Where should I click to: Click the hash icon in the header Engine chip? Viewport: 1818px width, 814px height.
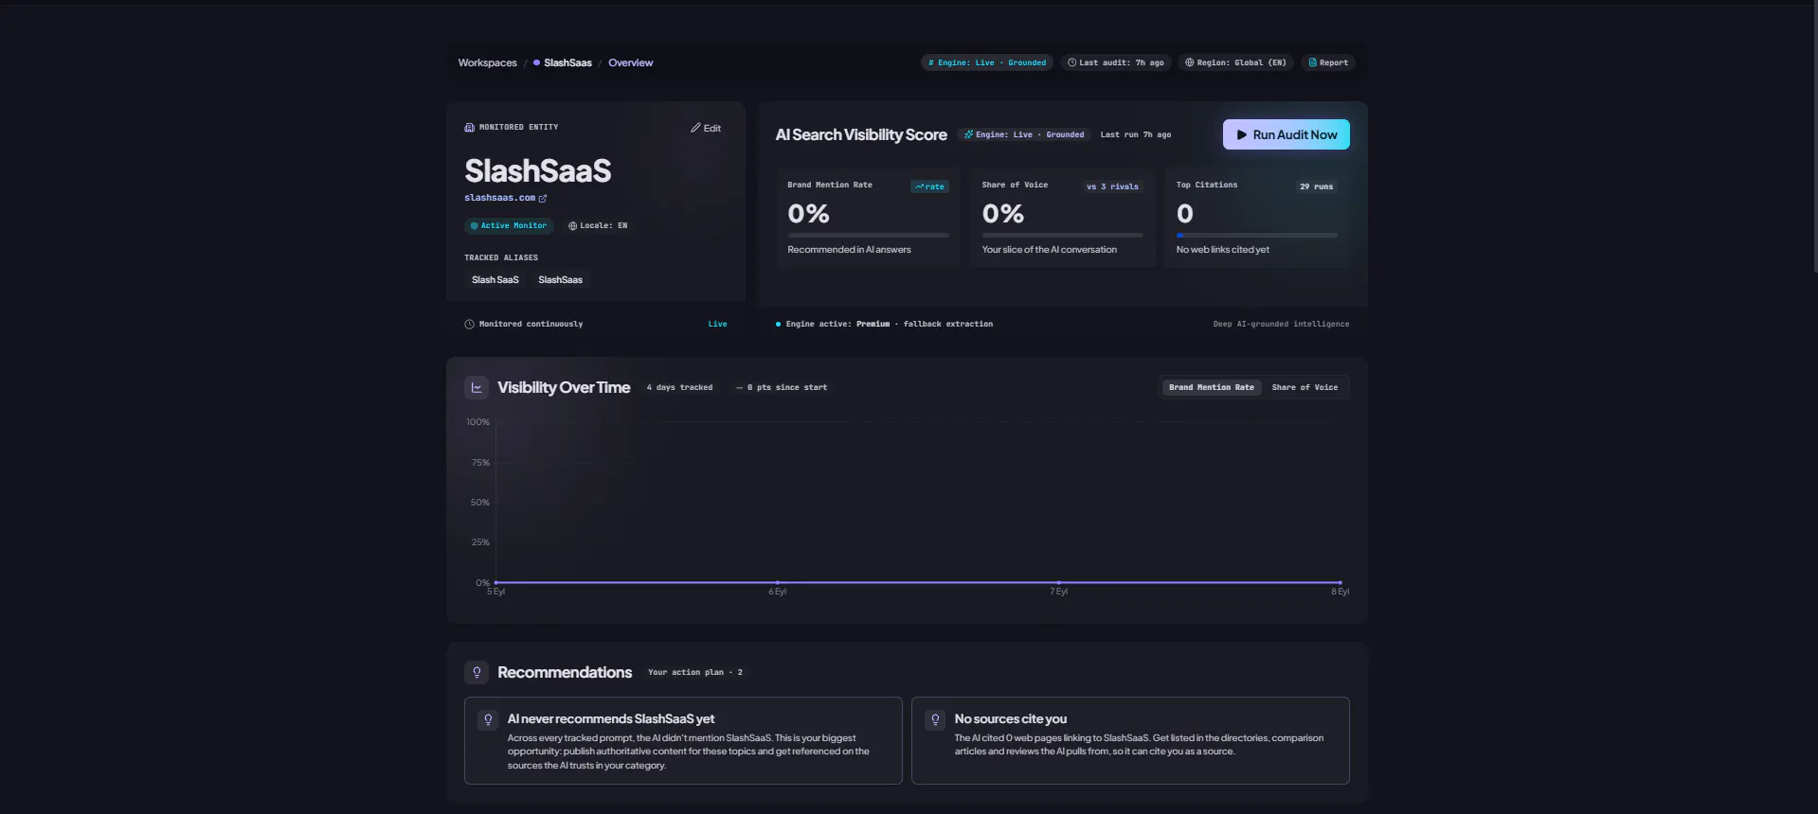click(x=931, y=63)
